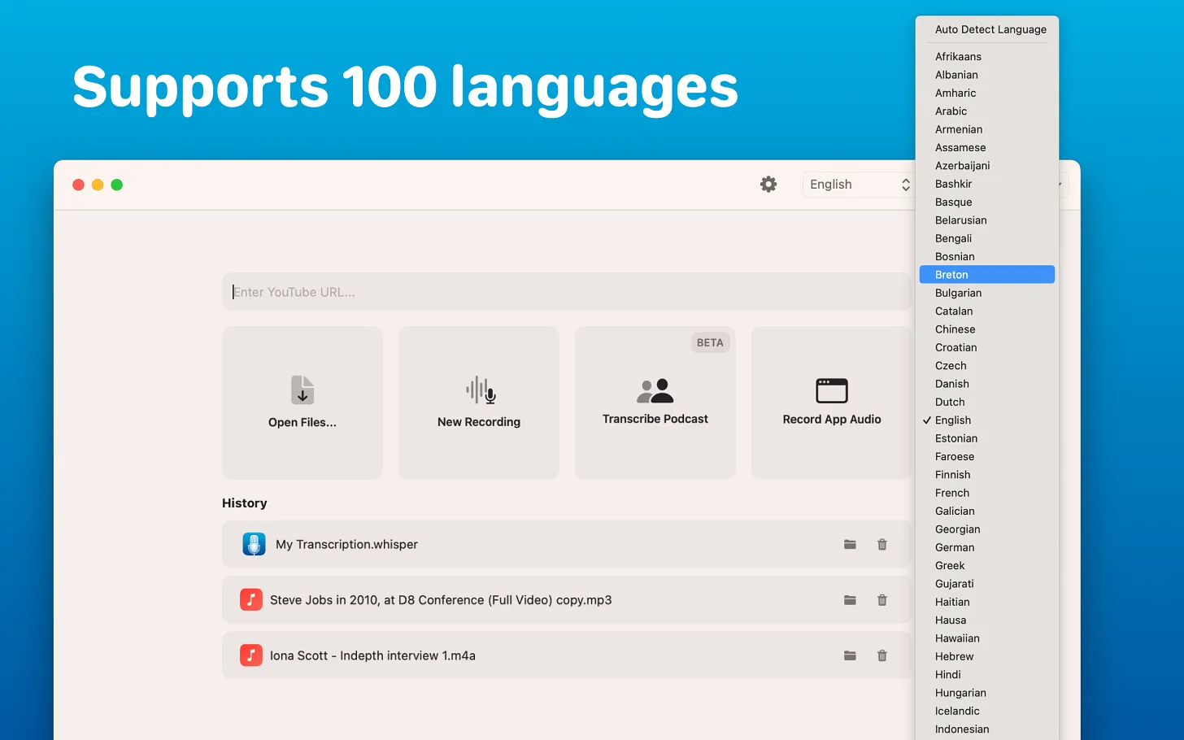The width and height of the screenshot is (1184, 740).
Task: Show Iona Scott m4a in folder
Action: [850, 655]
